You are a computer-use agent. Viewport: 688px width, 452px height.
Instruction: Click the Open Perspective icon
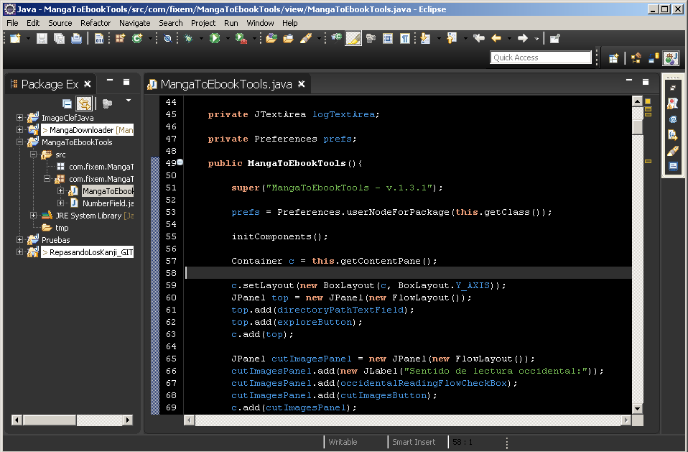point(613,58)
